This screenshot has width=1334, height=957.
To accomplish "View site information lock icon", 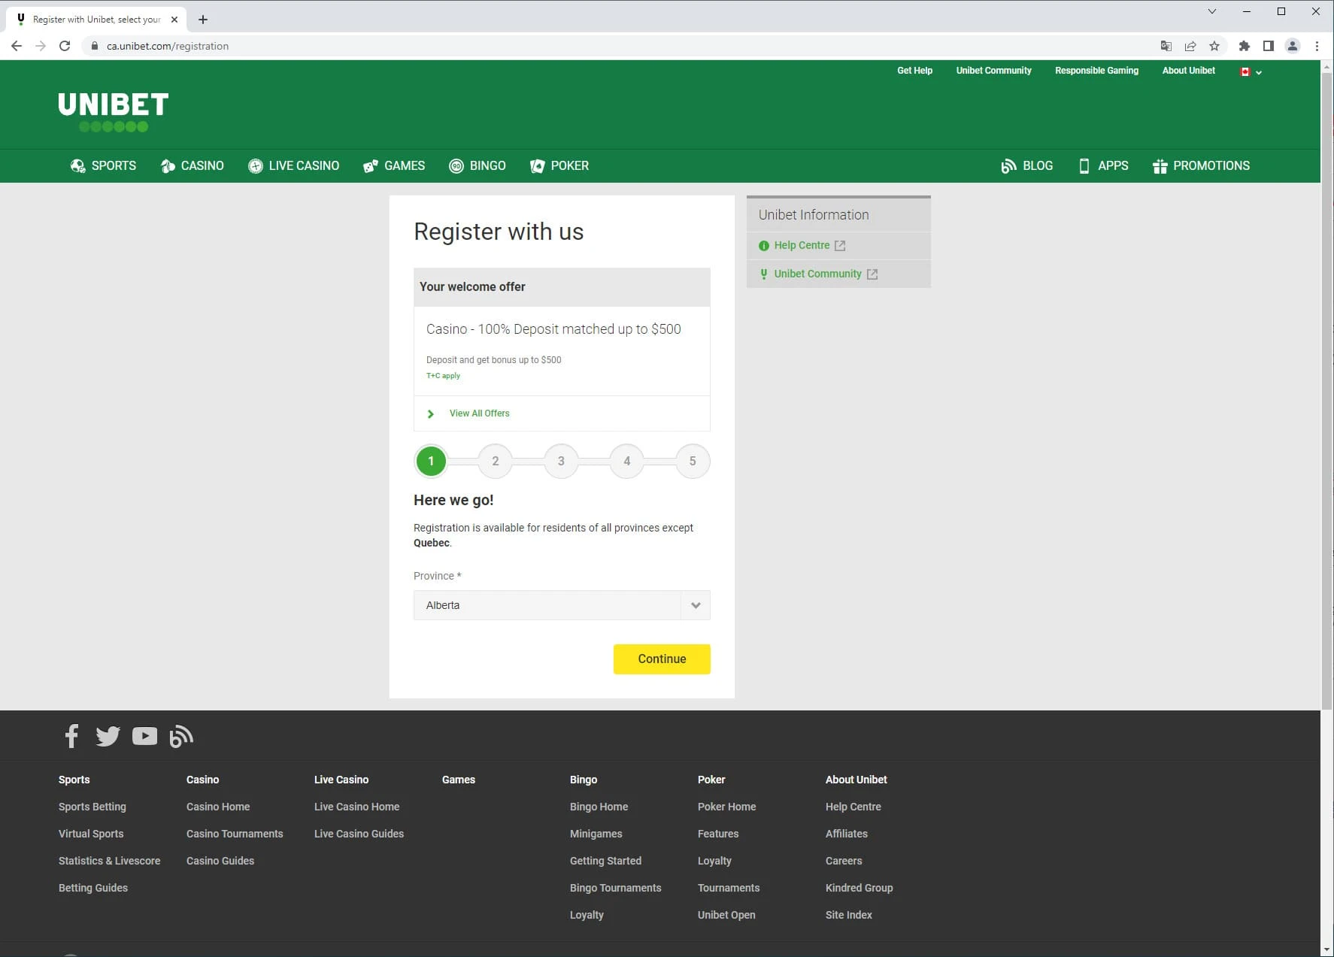I will 95,46.
